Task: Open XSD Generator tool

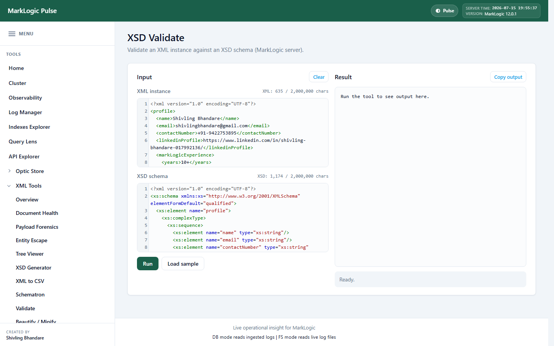Action: pos(33,268)
